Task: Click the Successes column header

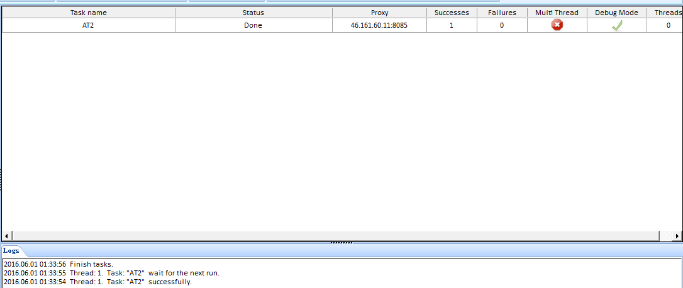Action: [x=452, y=13]
